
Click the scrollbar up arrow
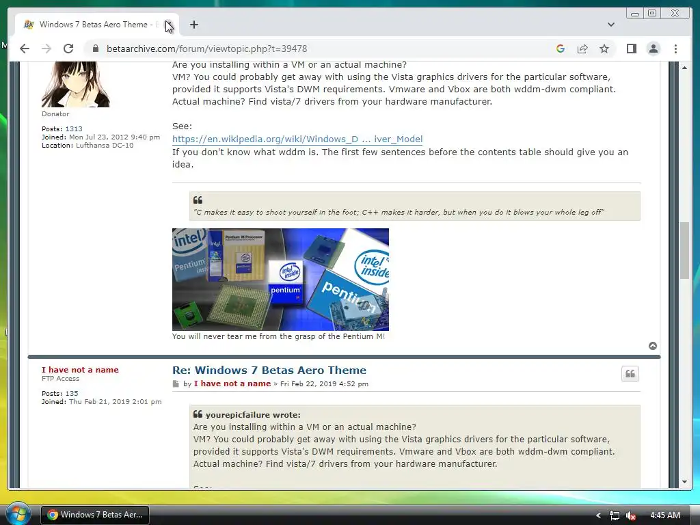[684, 68]
